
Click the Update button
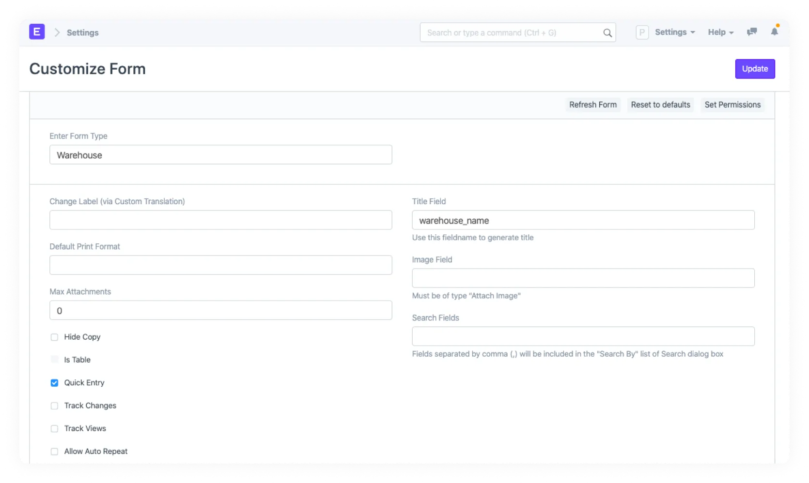point(754,69)
